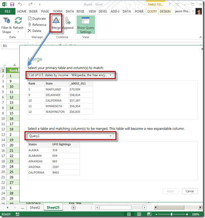Click the Append icon in Combine group
205x218 pixels.
pyautogui.click(x=68, y=21)
